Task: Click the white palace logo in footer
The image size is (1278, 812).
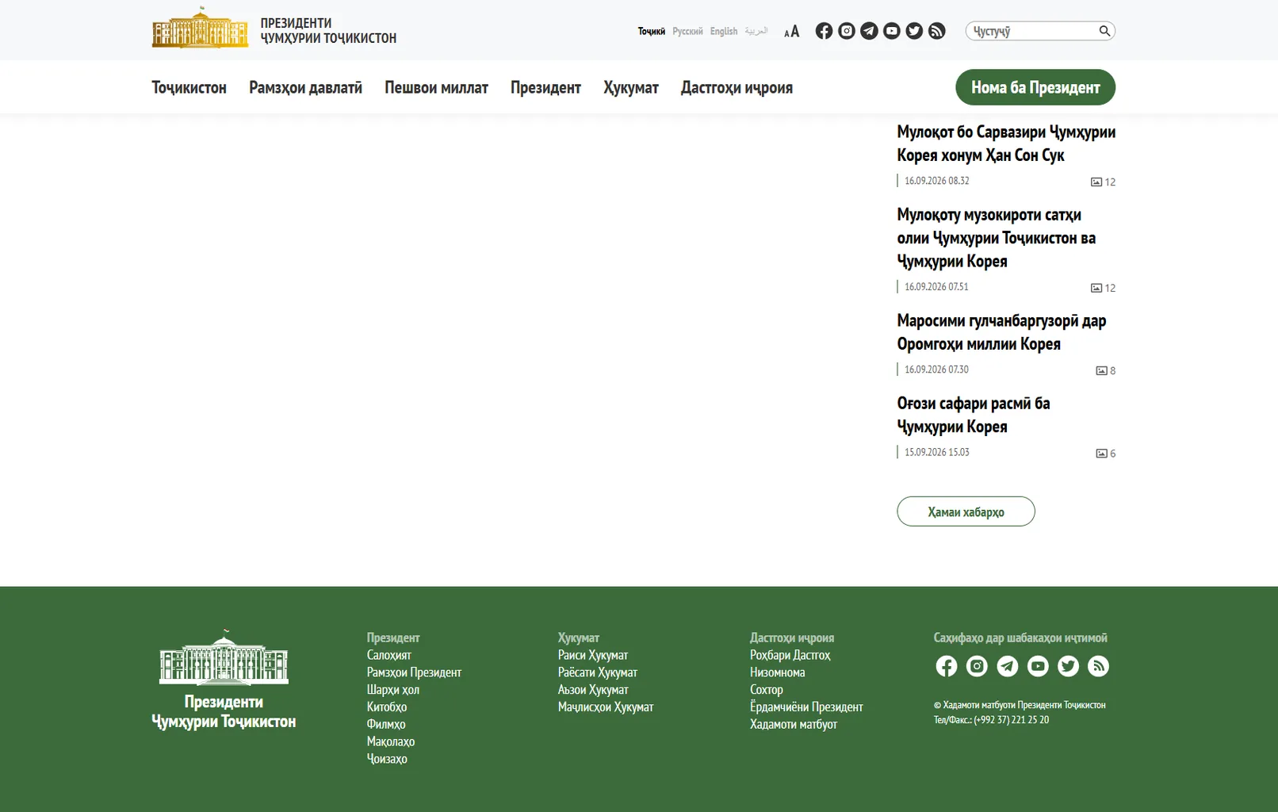Action: point(224,657)
